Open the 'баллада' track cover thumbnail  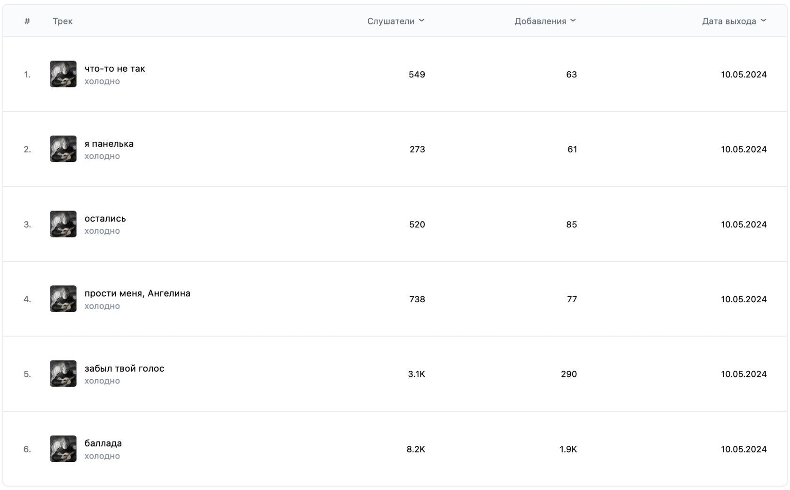pos(63,449)
